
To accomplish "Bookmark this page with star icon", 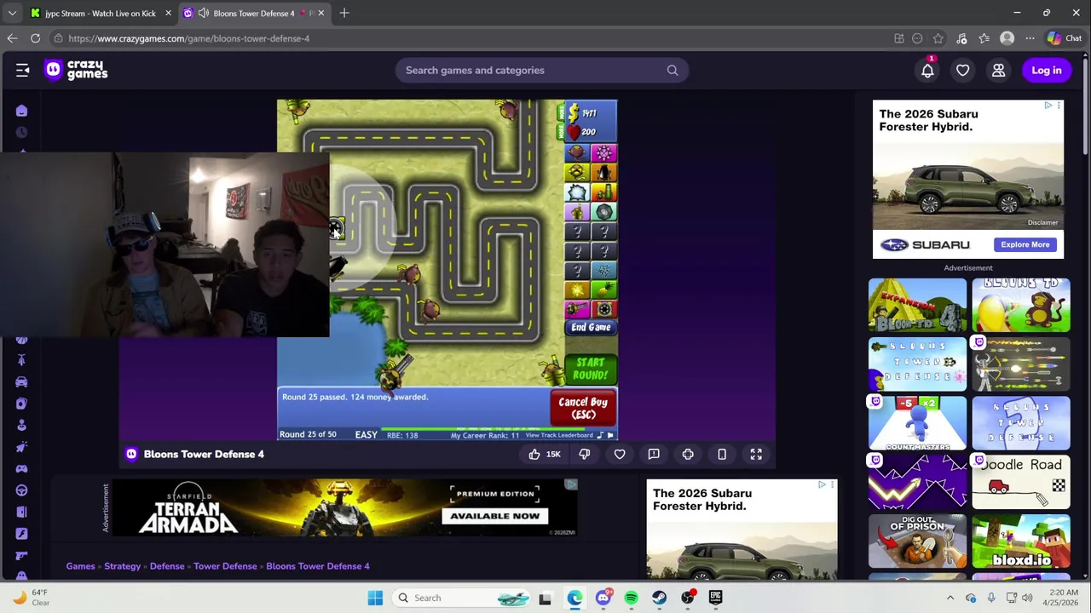I will tap(938, 38).
